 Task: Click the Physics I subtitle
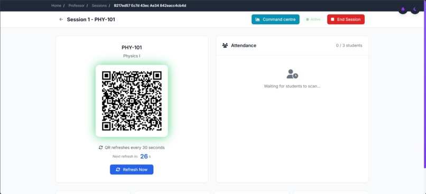[132, 56]
